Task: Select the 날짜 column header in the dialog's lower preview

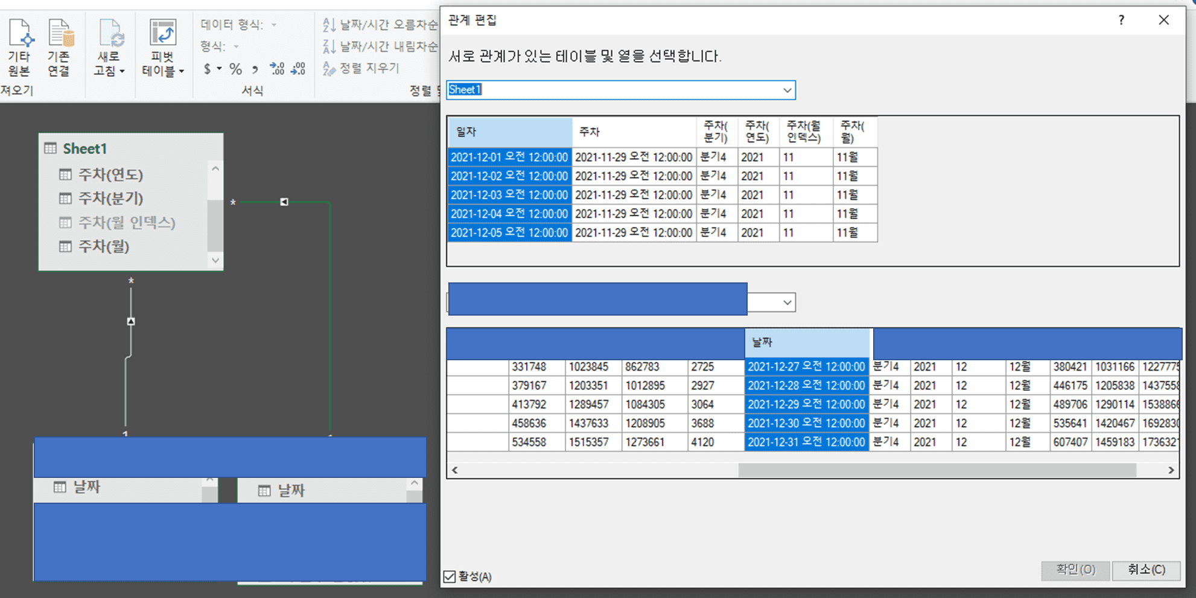Action: point(807,343)
